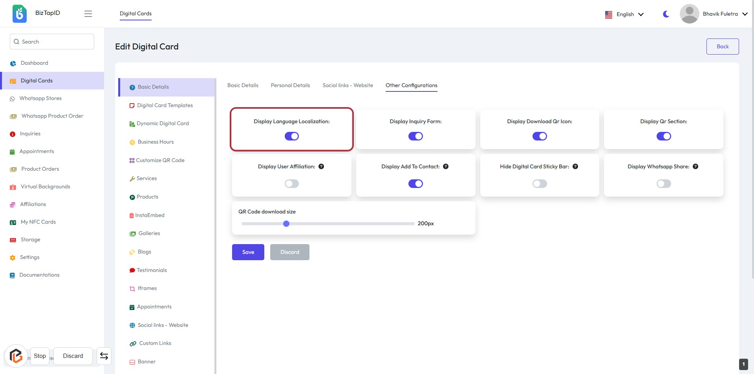Turn off the Display Inquiry Form switch
The image size is (754, 374).
(415, 136)
